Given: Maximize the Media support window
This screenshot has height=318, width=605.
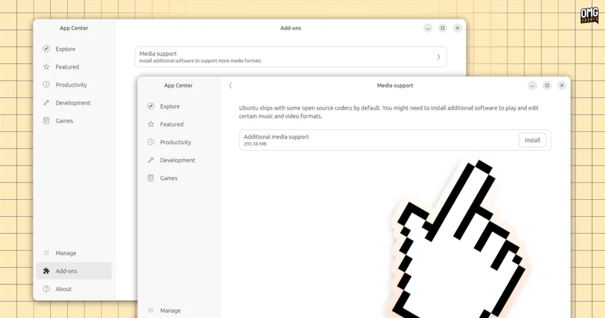Looking at the screenshot, I should coord(547,85).
